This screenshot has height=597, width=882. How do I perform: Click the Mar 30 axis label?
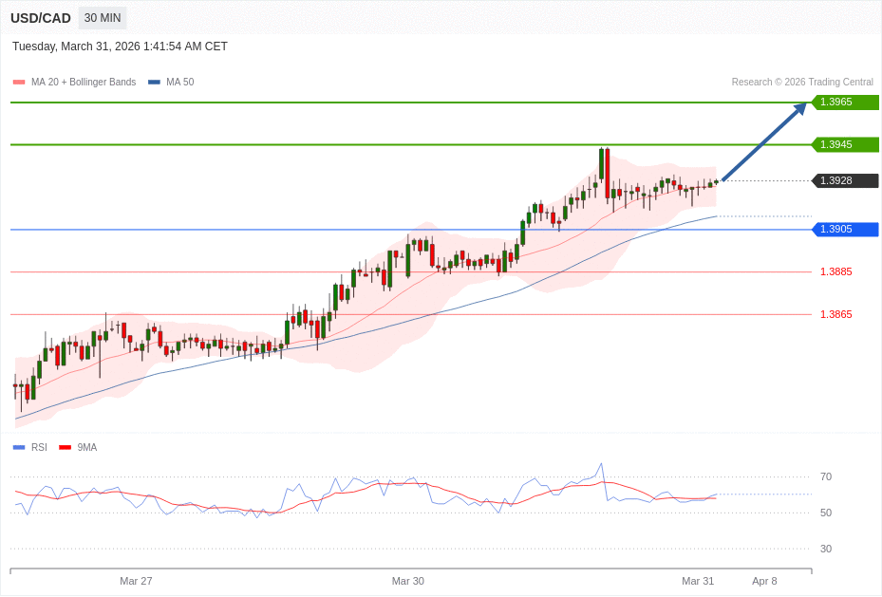[x=408, y=581]
